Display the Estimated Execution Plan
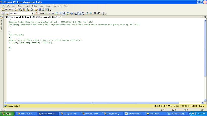207x116 pixels. click(x=57, y=13)
